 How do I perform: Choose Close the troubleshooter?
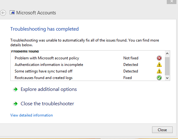click(x=47, y=104)
